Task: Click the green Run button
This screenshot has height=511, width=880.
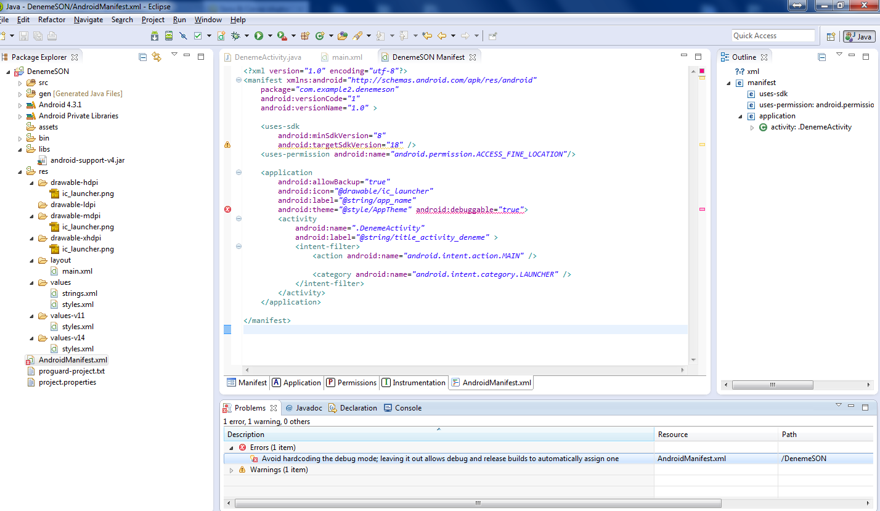Action: coord(259,36)
